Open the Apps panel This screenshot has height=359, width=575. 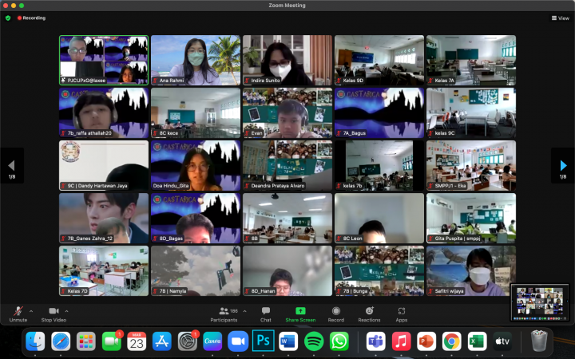(401, 310)
